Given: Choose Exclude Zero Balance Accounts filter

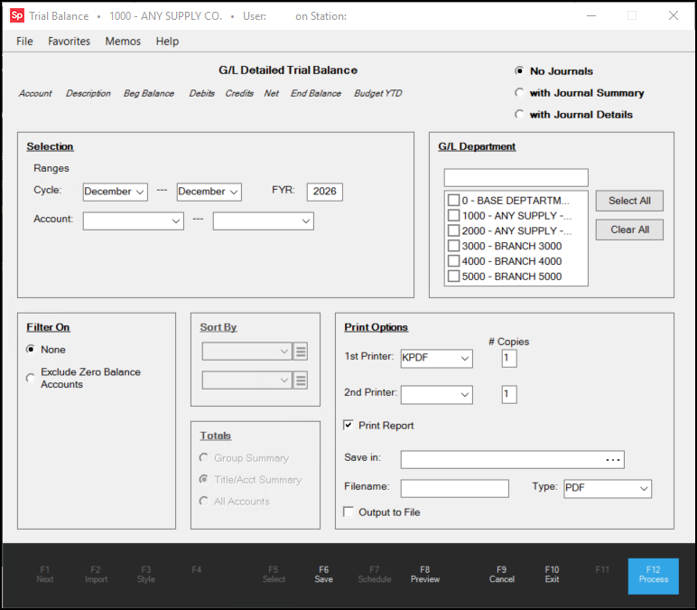Looking at the screenshot, I should click(x=32, y=378).
